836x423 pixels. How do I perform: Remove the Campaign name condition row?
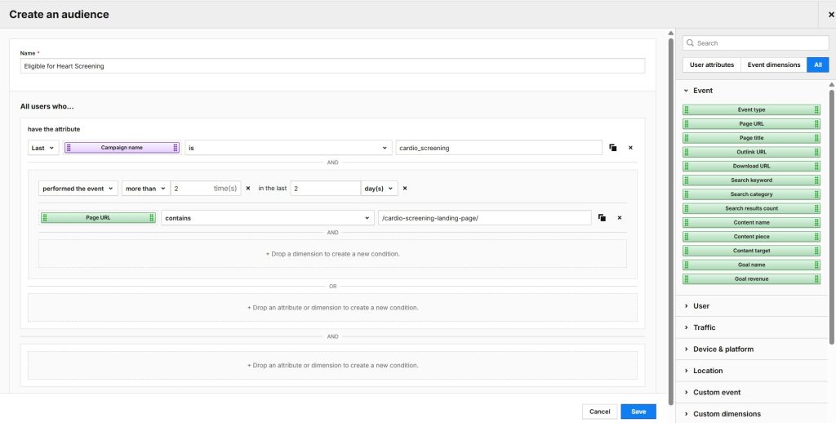pos(630,148)
